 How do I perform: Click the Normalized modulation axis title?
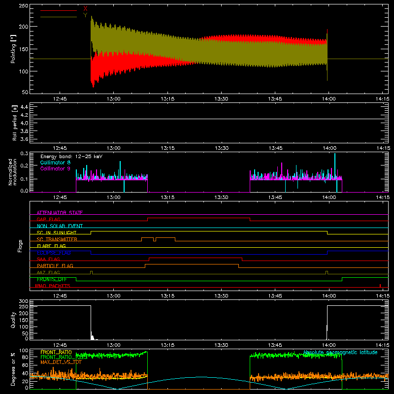click(x=13, y=172)
